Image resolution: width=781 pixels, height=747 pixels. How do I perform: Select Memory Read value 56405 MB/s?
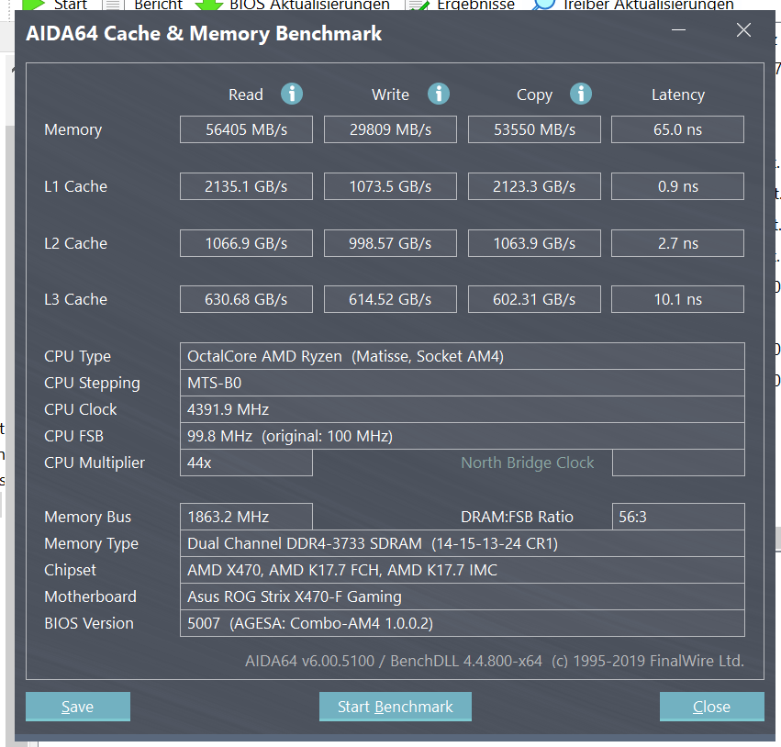tap(247, 129)
